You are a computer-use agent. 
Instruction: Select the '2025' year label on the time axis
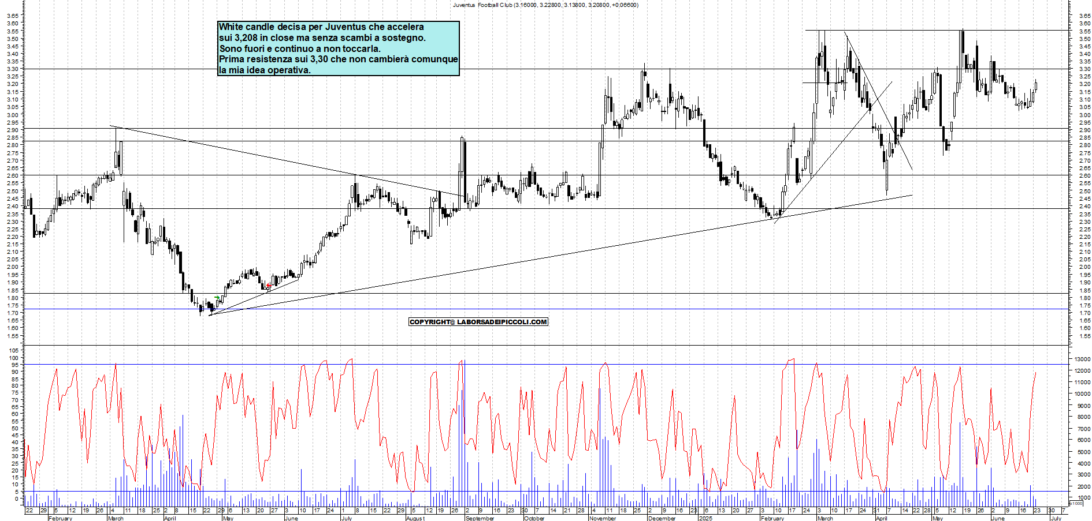pos(705,518)
